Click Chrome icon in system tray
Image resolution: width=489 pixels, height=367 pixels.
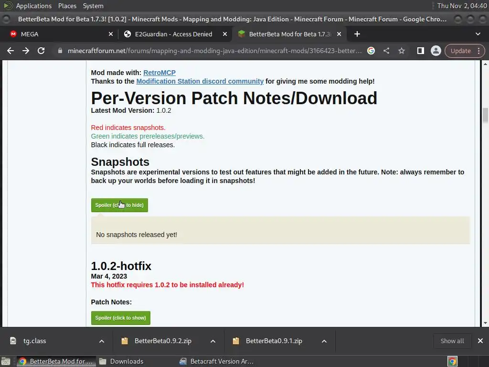tap(453, 361)
